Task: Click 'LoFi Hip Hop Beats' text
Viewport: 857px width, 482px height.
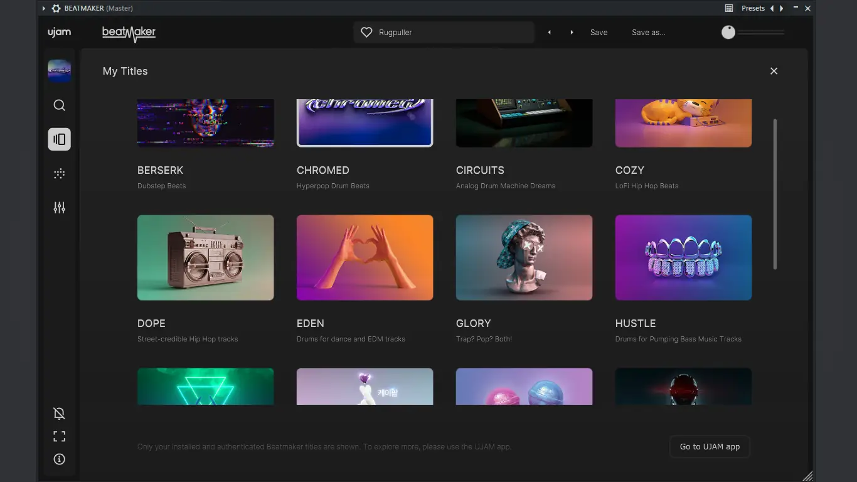Action: click(x=646, y=186)
